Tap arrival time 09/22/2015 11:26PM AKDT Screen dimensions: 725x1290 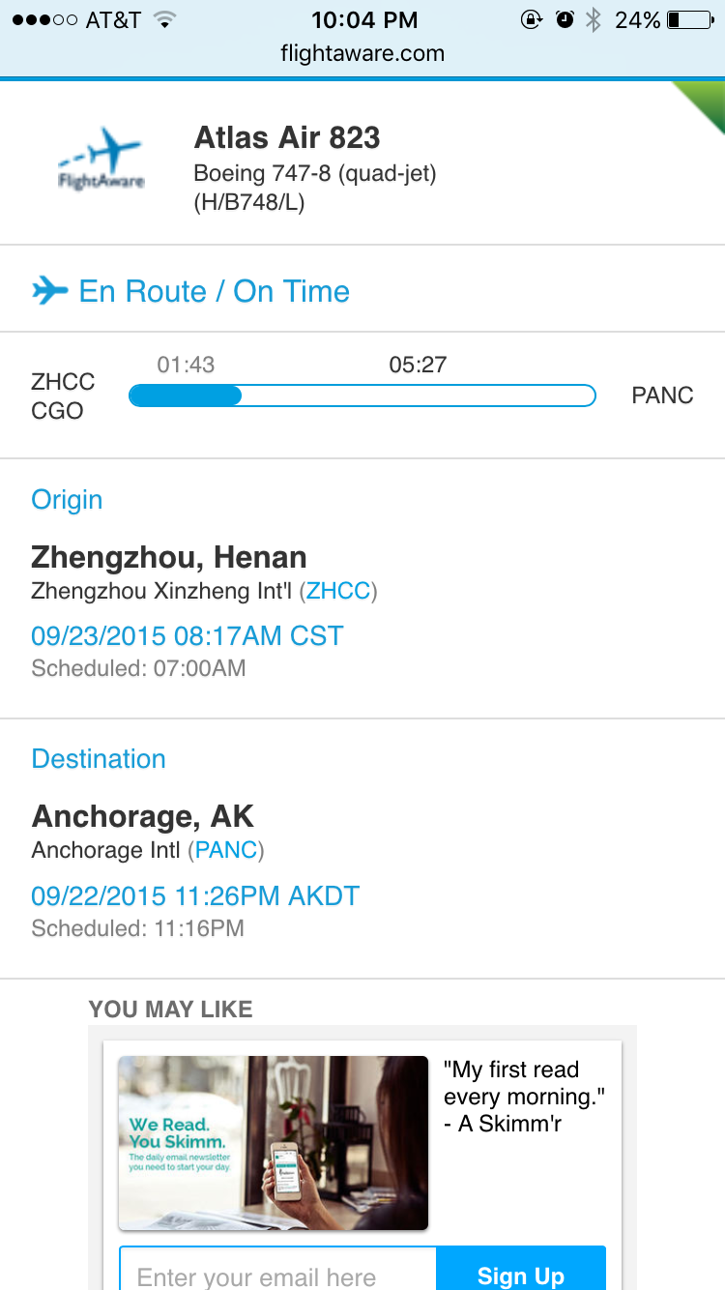(195, 895)
